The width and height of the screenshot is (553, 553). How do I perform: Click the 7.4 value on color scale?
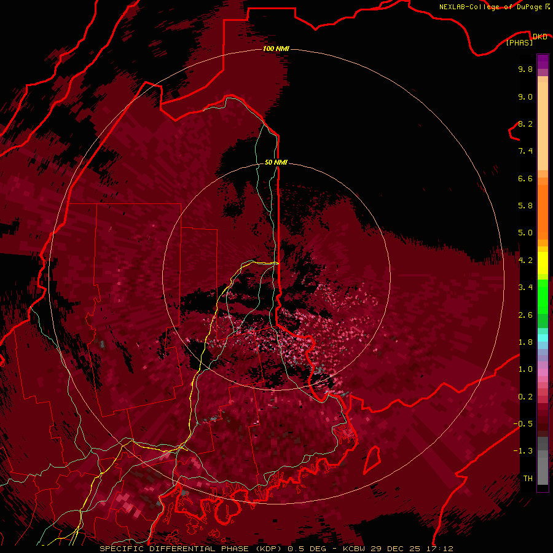coord(525,151)
